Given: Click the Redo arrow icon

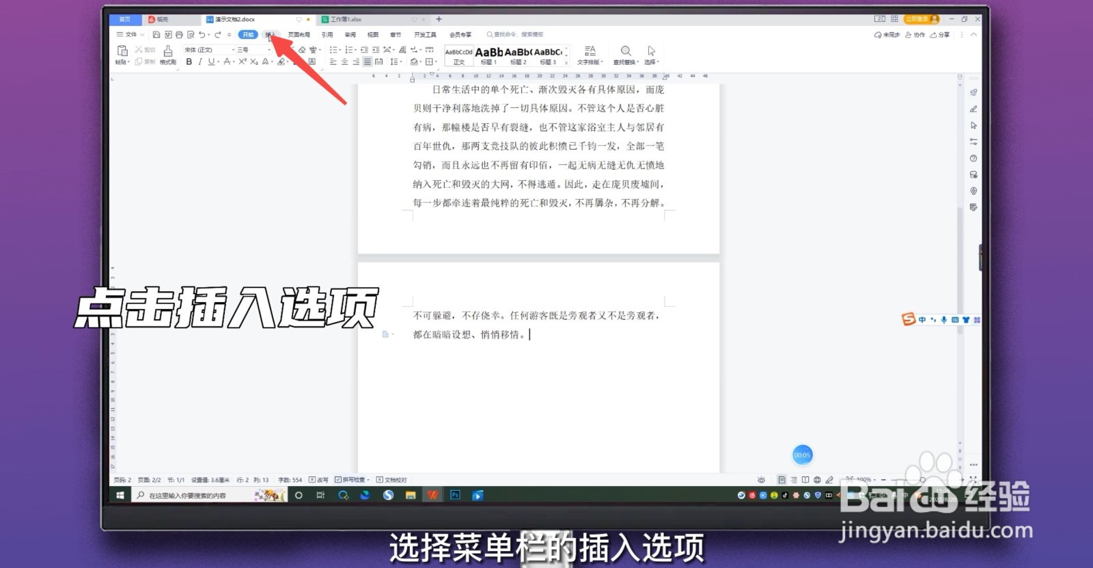Looking at the screenshot, I should [x=218, y=34].
